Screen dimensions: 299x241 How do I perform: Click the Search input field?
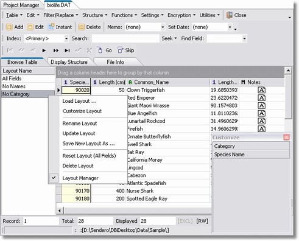[x=125, y=38]
